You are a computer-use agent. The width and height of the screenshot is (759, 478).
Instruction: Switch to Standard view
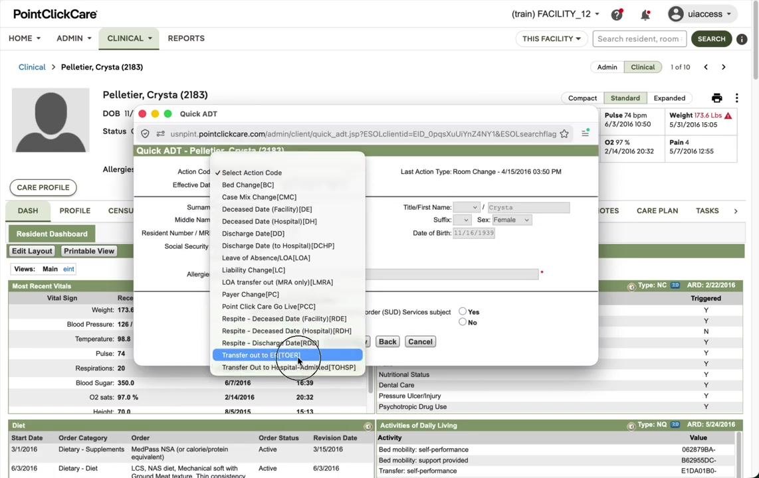coord(625,98)
